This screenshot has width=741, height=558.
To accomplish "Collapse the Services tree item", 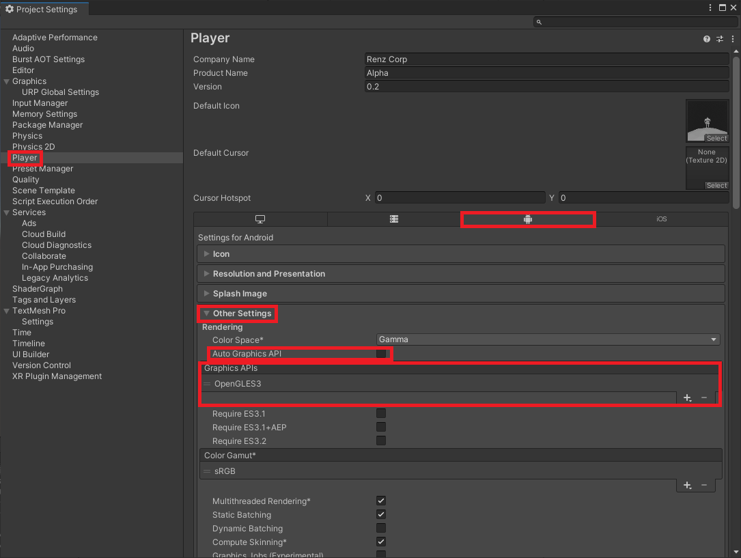I will pyautogui.click(x=7, y=212).
